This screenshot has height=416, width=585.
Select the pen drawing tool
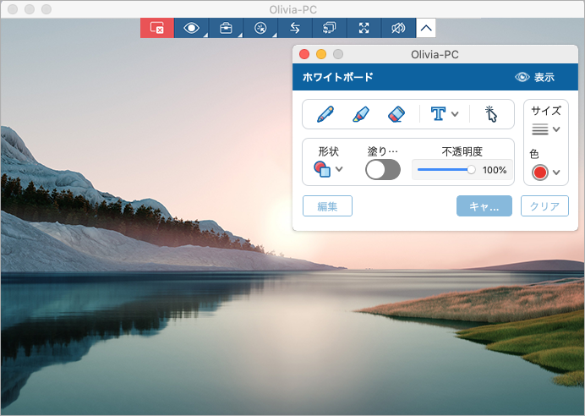tap(325, 113)
